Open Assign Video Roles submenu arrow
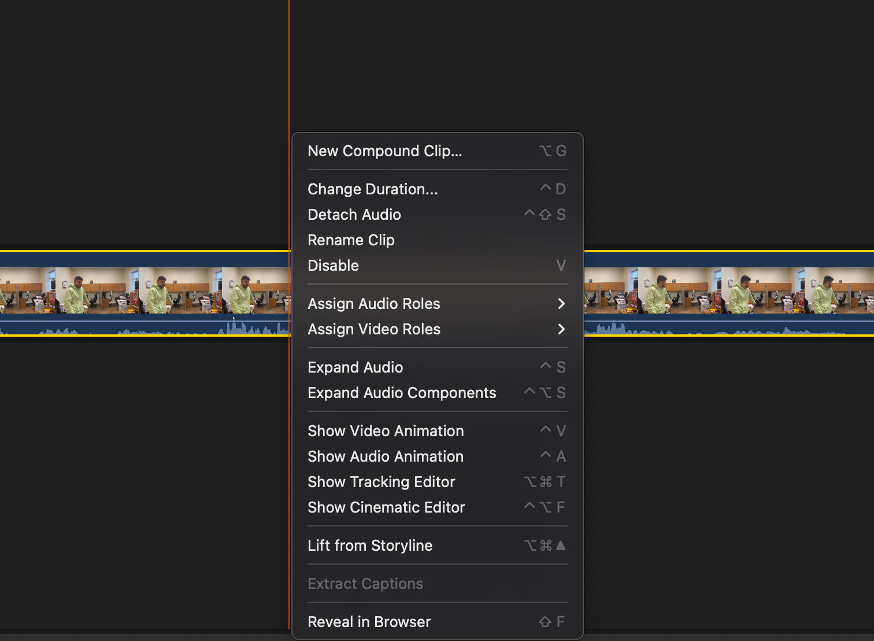Image resolution: width=874 pixels, height=641 pixels. (x=561, y=329)
